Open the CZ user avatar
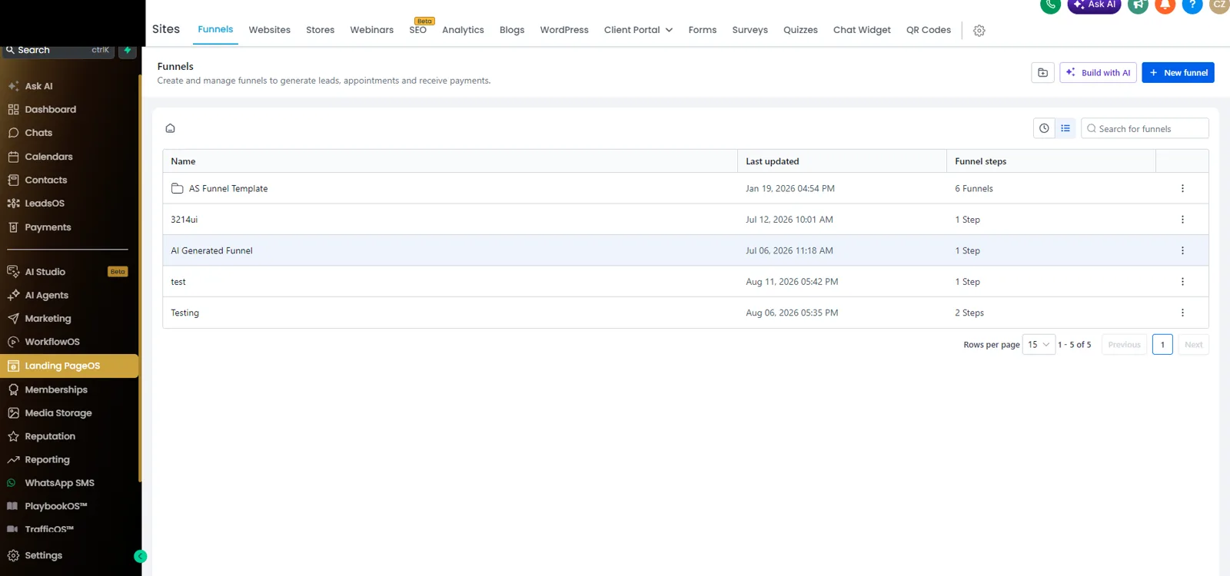1230x576 pixels. pyautogui.click(x=1219, y=5)
